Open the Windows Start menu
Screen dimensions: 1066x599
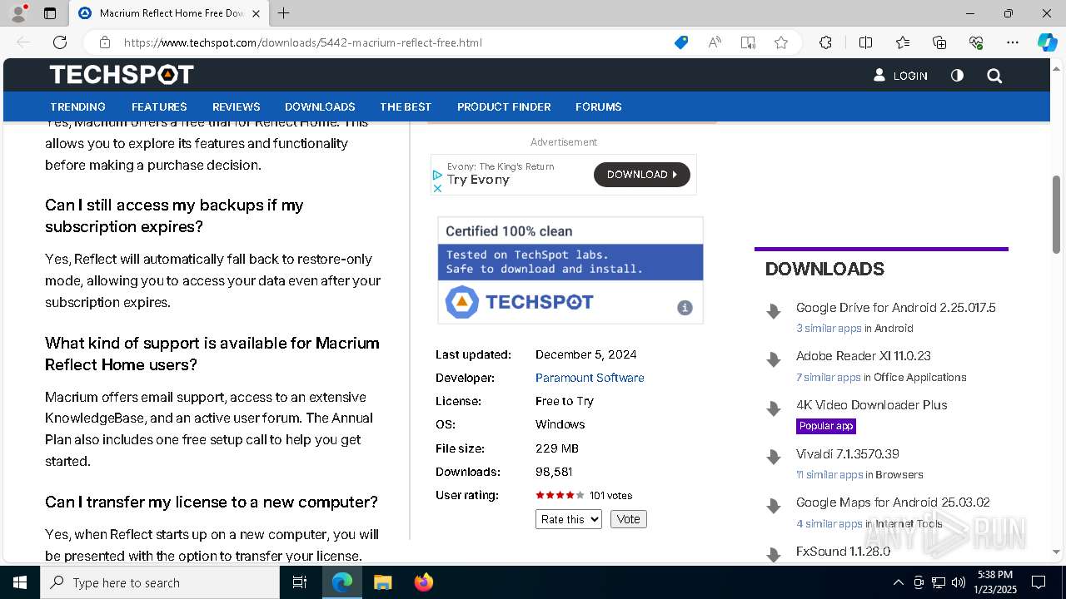pyautogui.click(x=20, y=582)
